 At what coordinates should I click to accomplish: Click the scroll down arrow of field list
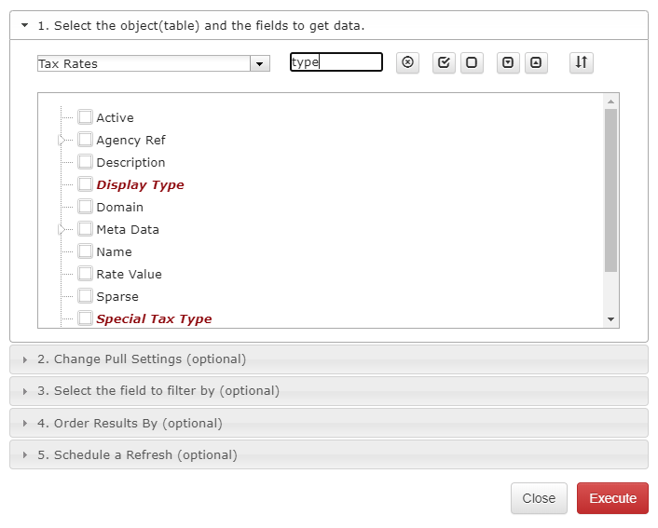[x=611, y=319]
